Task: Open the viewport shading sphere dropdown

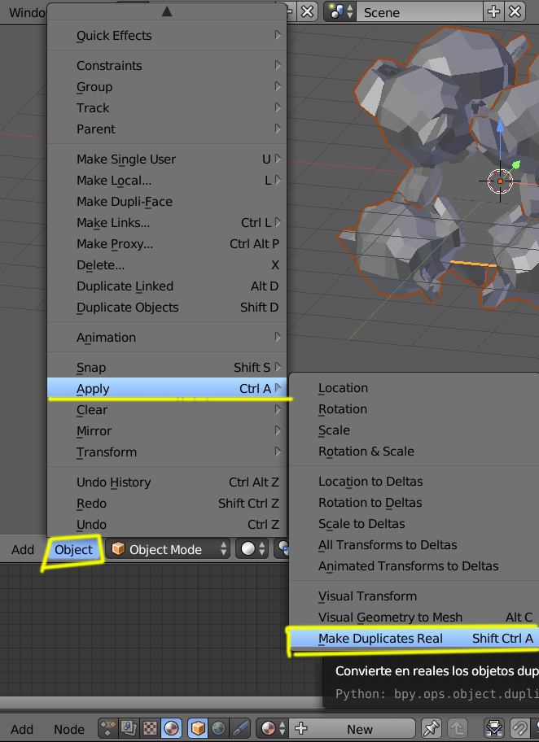Action: tap(252, 549)
